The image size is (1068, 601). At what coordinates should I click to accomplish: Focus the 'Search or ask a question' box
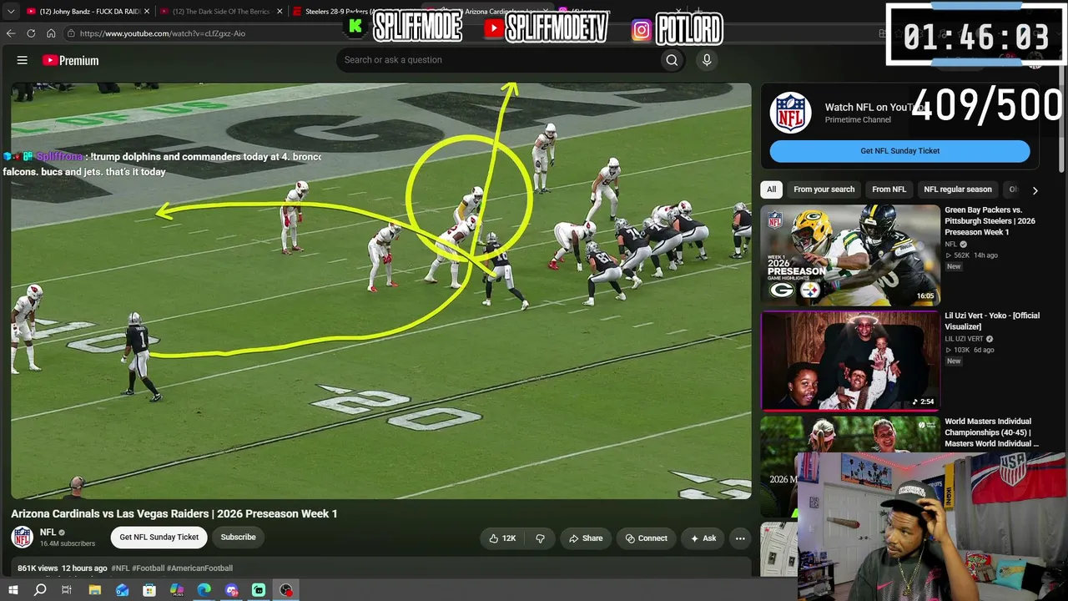496,60
